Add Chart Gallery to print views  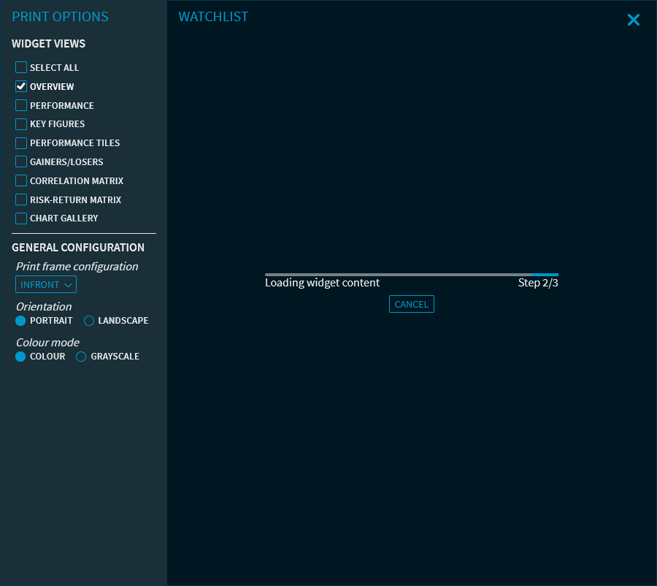click(x=21, y=218)
